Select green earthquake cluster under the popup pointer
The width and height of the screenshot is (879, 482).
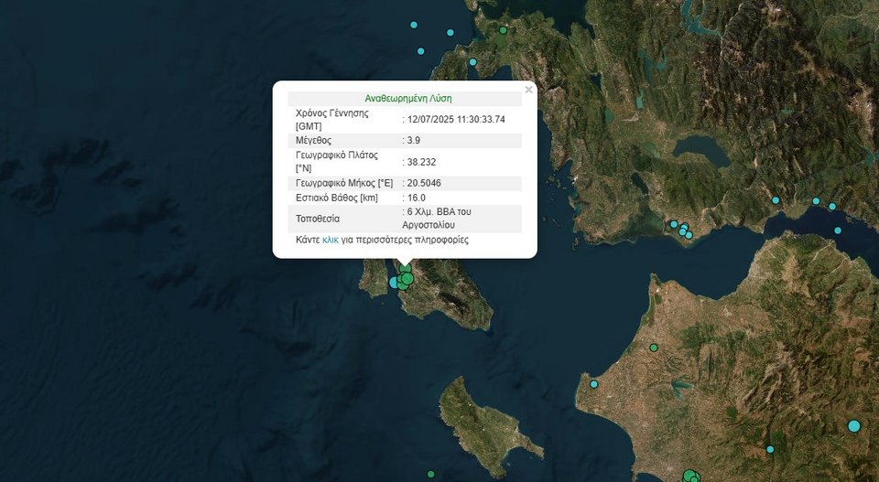407,277
